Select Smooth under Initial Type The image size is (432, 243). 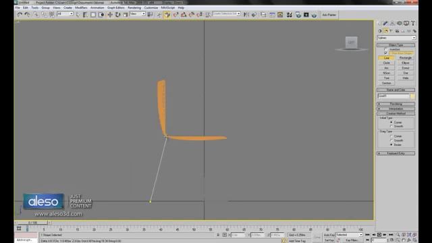coord(391,126)
